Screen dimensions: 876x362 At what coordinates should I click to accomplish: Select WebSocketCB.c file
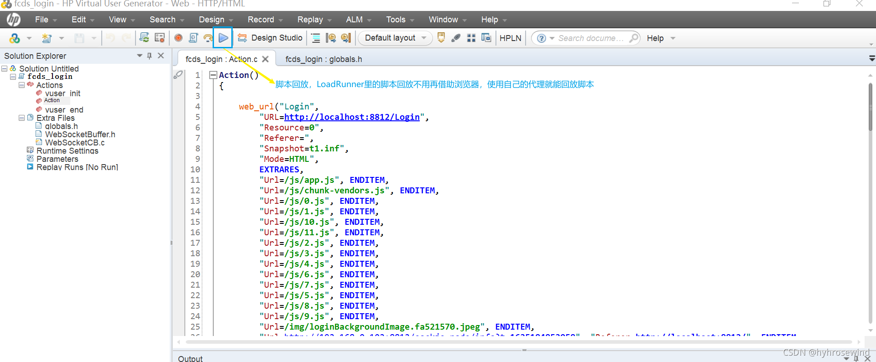click(x=75, y=143)
